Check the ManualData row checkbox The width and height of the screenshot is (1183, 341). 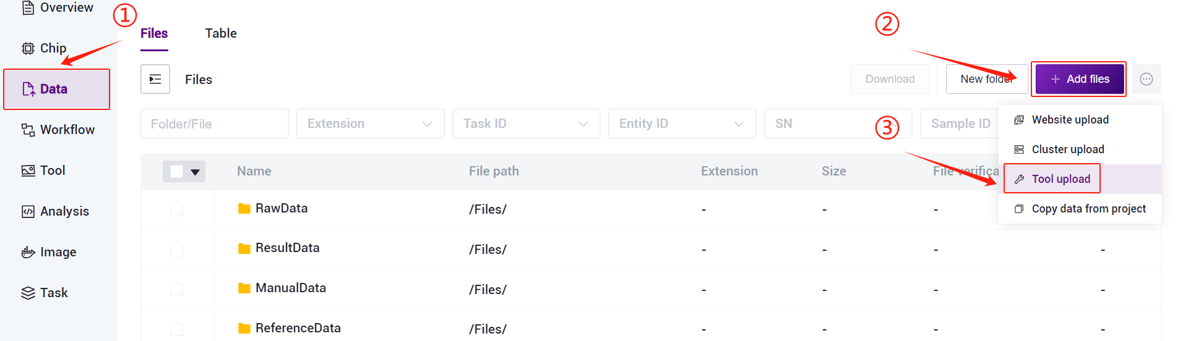pos(177,289)
